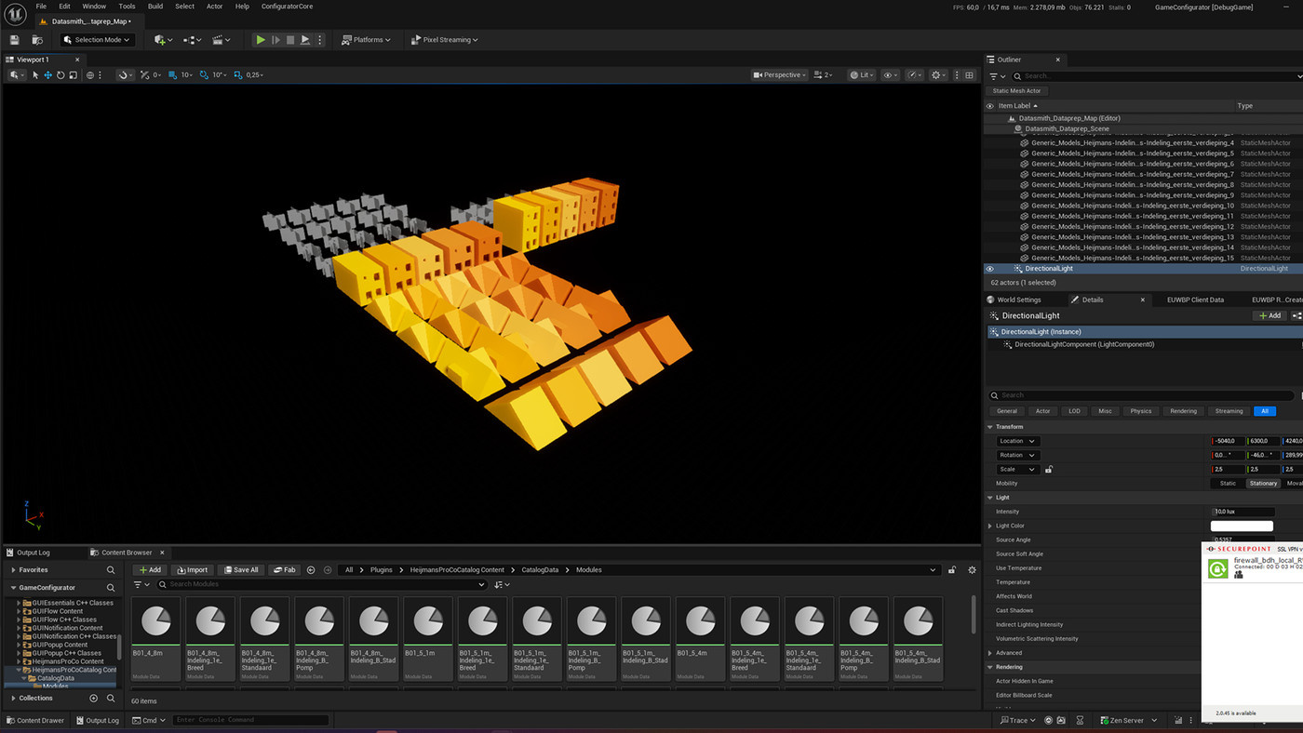1303x733 pixels.
Task: Open the Selection Mode dropdown
Action: (97, 40)
